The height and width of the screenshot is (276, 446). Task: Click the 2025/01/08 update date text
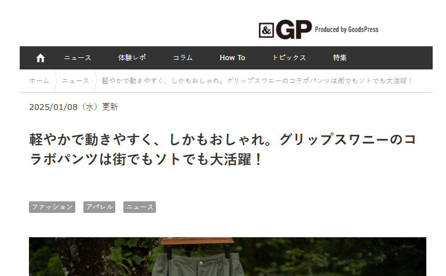coord(74,107)
